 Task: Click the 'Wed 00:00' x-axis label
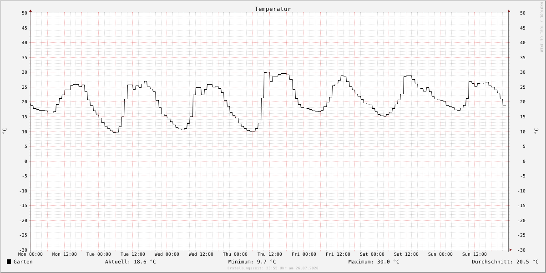point(167,254)
